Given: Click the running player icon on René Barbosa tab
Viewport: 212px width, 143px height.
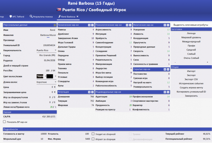Looking at the screenshot, I should pyautogui.click(x=60, y=16).
